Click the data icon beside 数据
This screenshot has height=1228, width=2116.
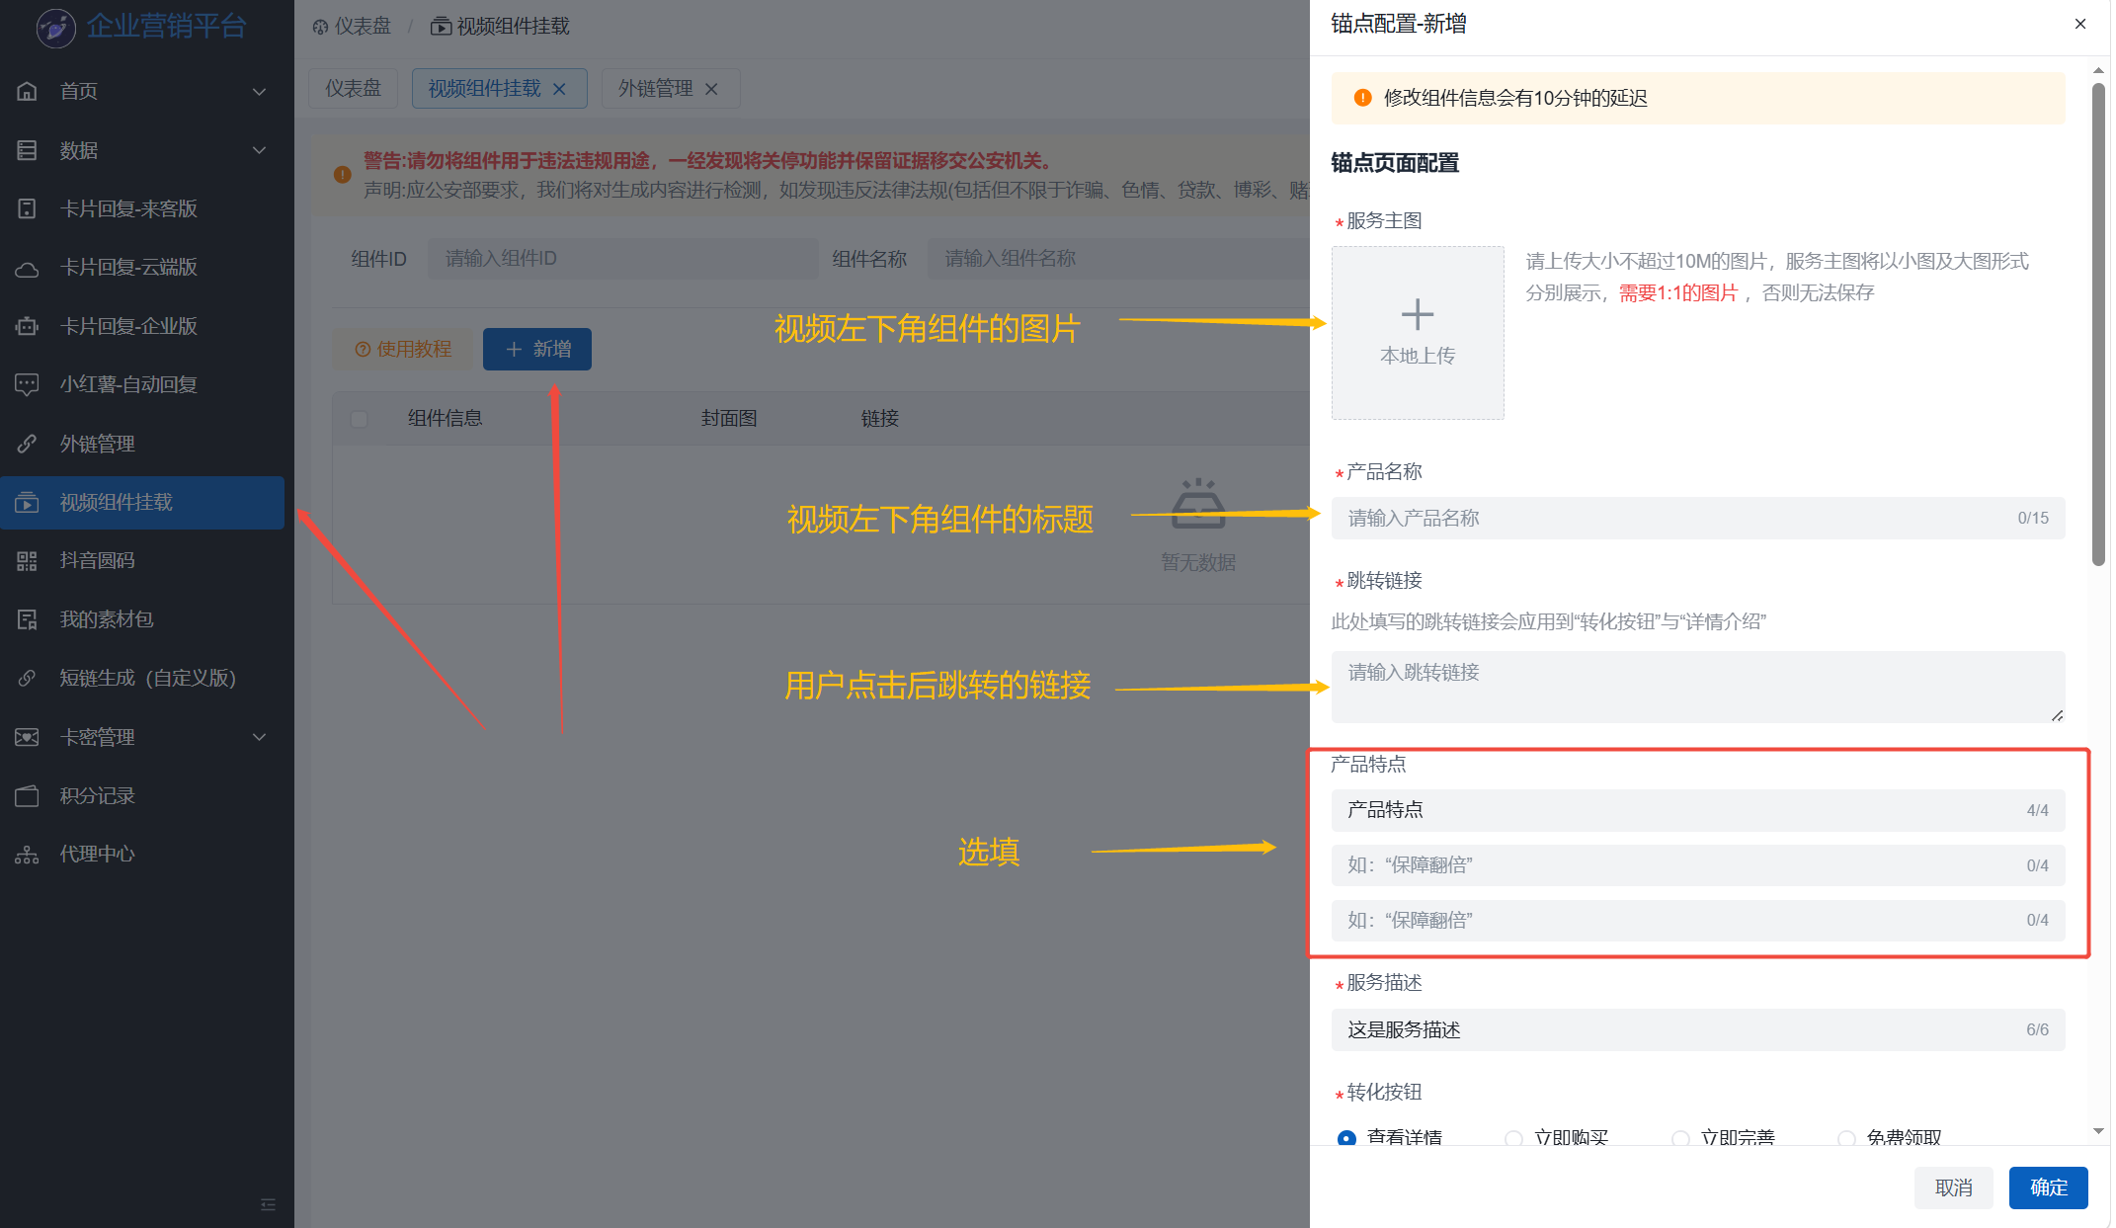(27, 150)
